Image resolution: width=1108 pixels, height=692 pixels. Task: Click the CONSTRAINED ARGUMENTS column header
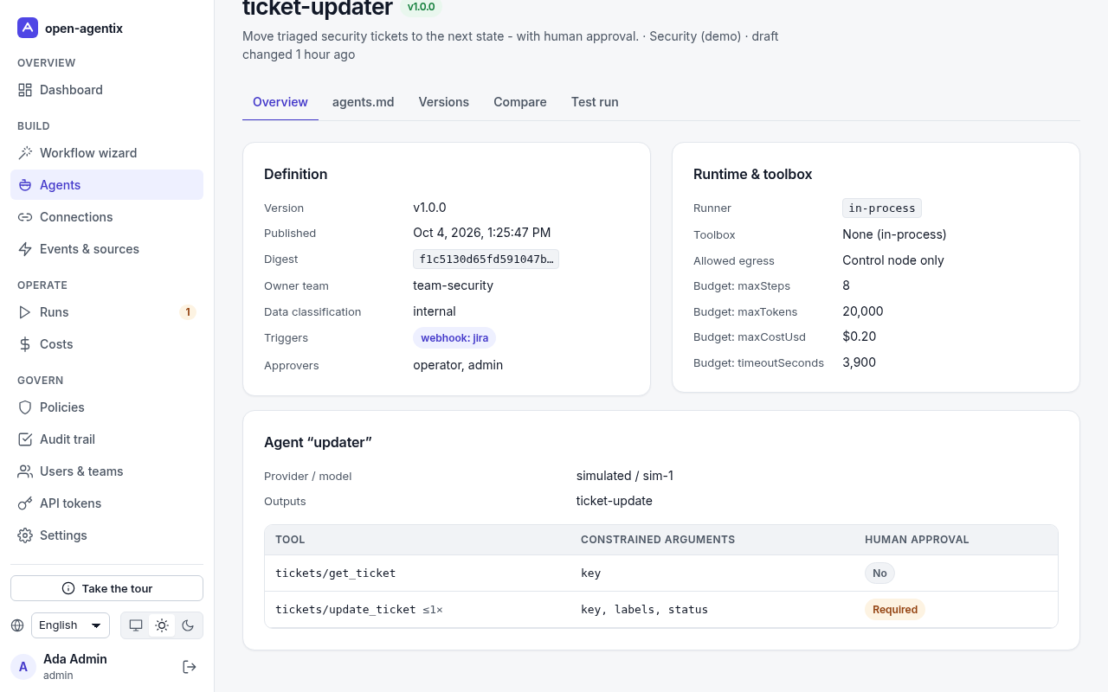658,540
